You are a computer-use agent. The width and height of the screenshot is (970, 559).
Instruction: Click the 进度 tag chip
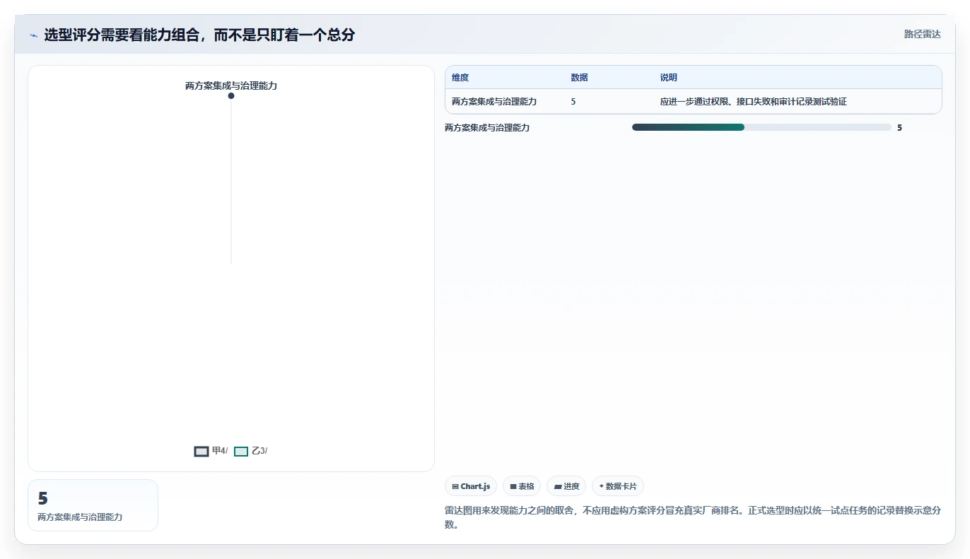(x=566, y=486)
